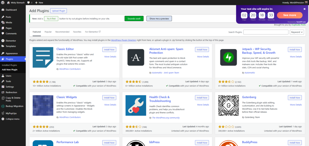Click See more in the expiry banner
The width and height of the screenshot is (309, 146).
[x=290, y=15]
